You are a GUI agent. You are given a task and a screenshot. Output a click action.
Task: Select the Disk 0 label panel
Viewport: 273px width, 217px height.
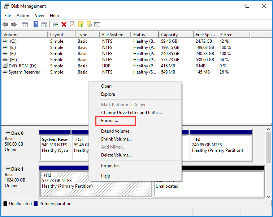(x=20, y=145)
